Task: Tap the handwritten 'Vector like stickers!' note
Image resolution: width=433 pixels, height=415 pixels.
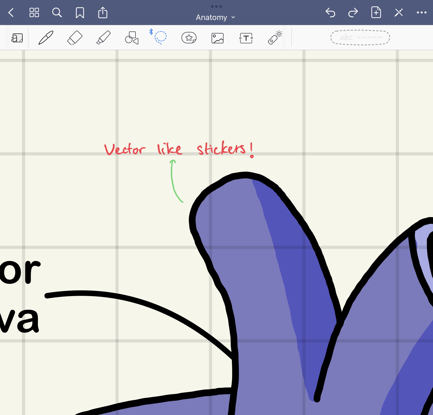Action: coord(179,149)
